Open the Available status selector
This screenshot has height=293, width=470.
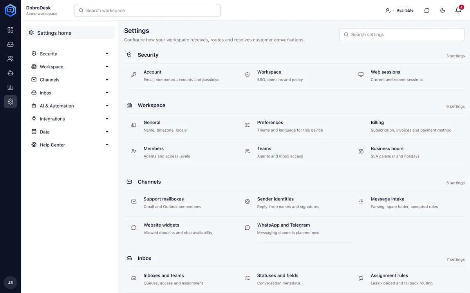tap(399, 11)
